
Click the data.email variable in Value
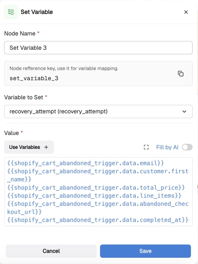point(86,163)
